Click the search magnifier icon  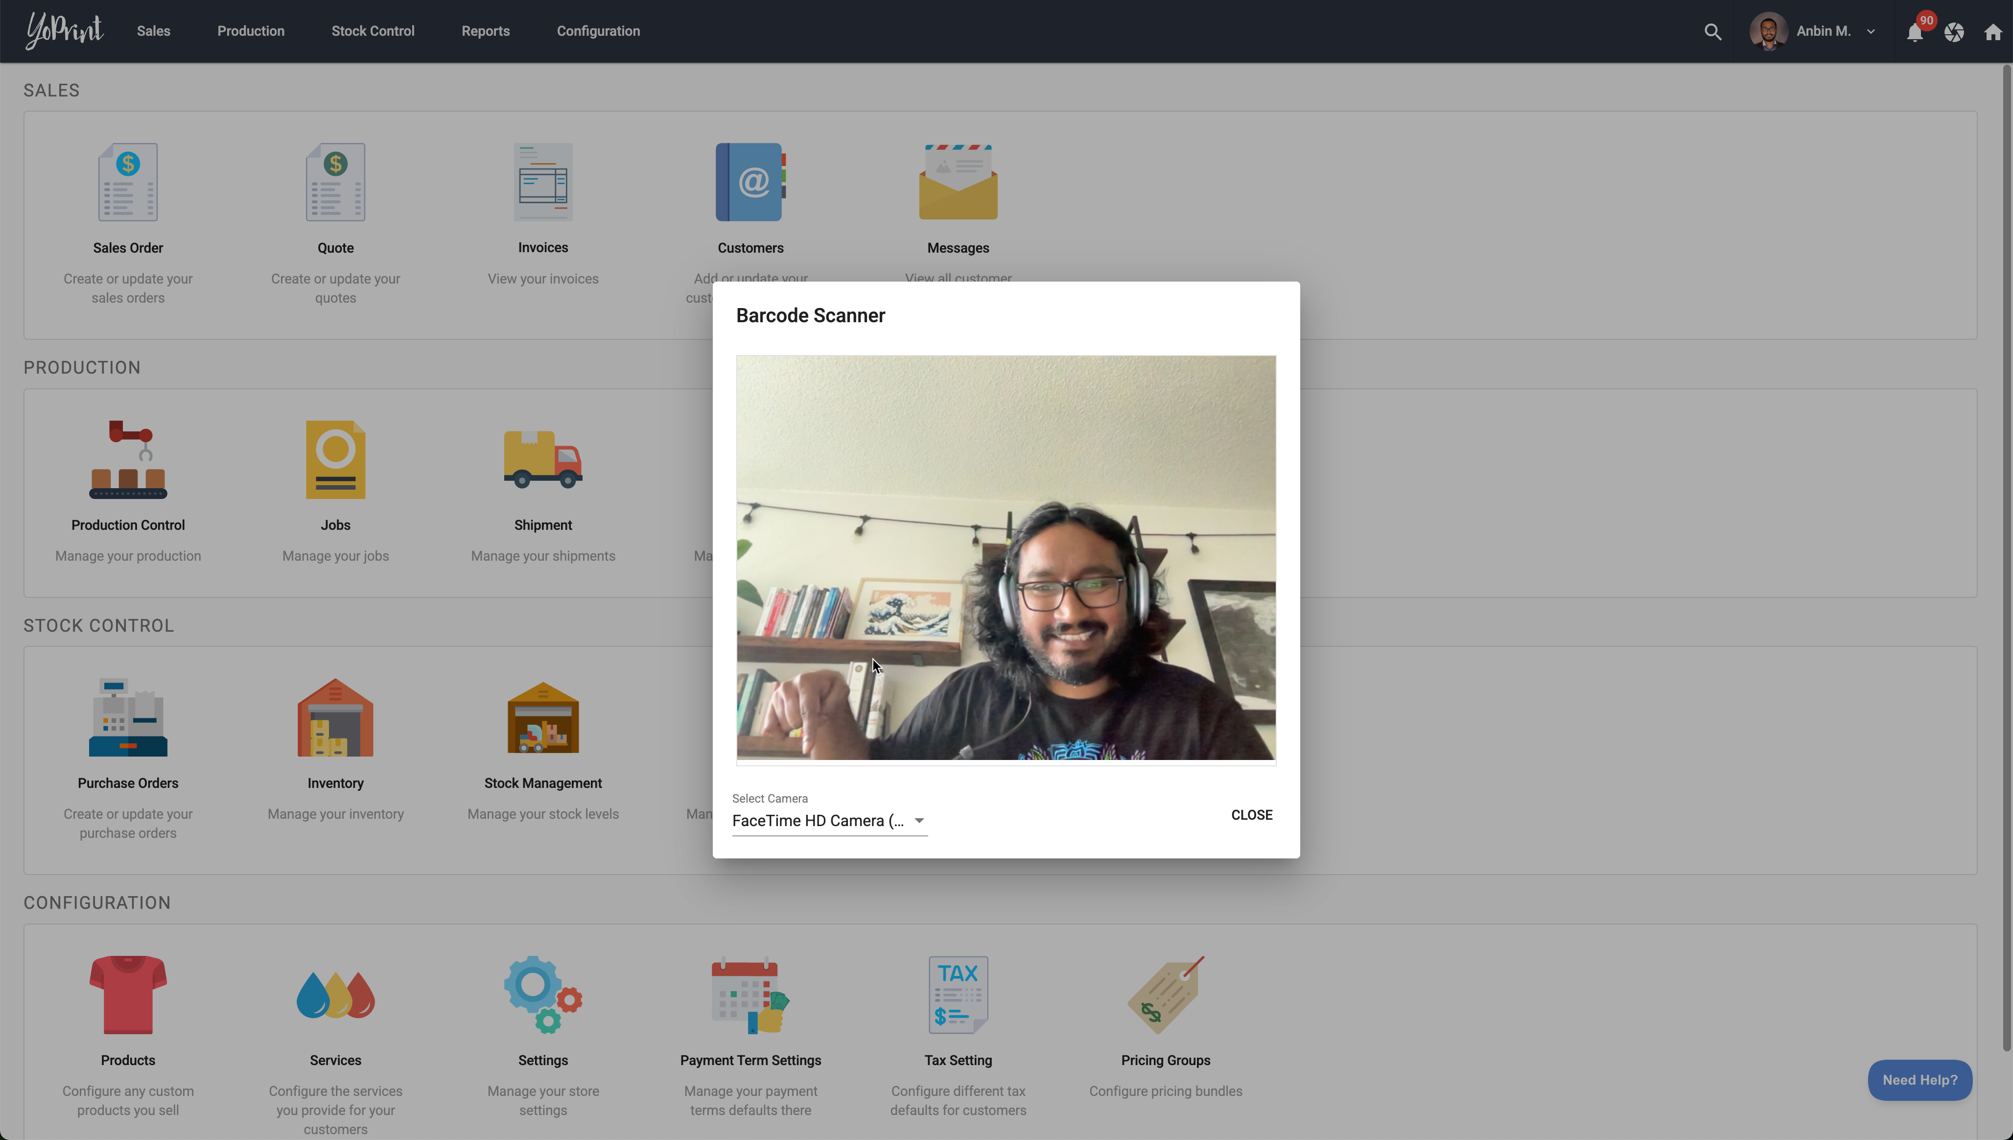pos(1712,31)
